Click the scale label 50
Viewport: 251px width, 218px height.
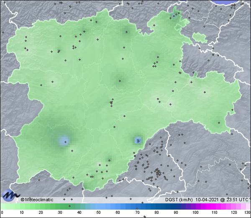tap(98, 213)
